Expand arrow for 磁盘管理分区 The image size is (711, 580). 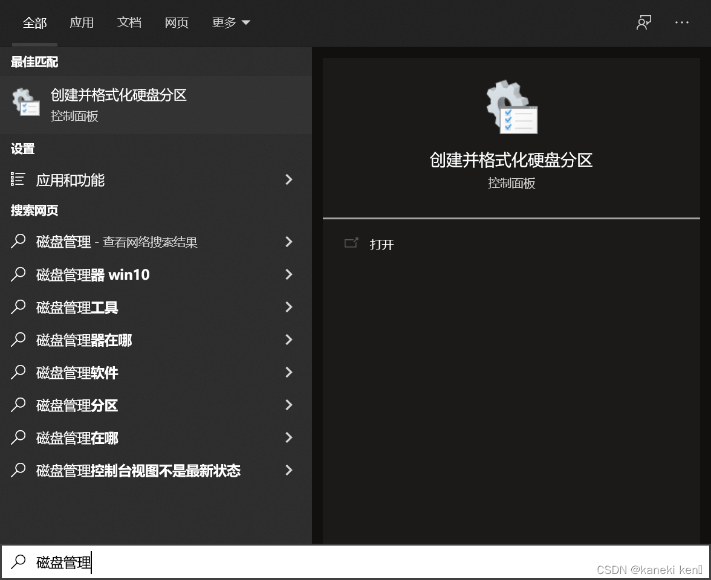pos(289,405)
